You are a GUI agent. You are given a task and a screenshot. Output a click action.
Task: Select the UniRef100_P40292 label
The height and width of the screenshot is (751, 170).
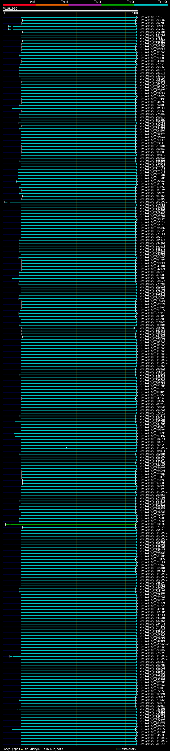tap(152, 102)
